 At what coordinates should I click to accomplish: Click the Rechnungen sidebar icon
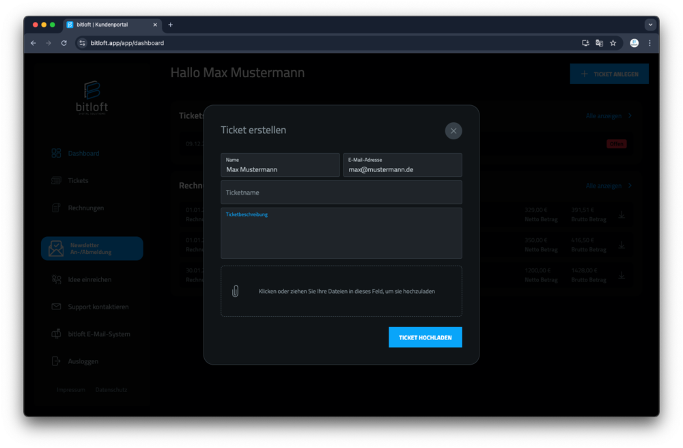[x=56, y=208]
